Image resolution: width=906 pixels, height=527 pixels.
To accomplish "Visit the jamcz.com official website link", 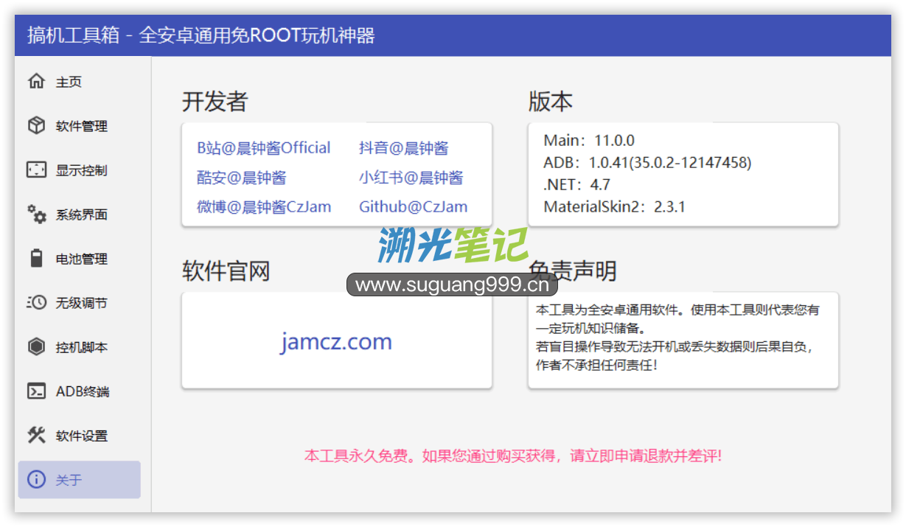I will point(335,342).
